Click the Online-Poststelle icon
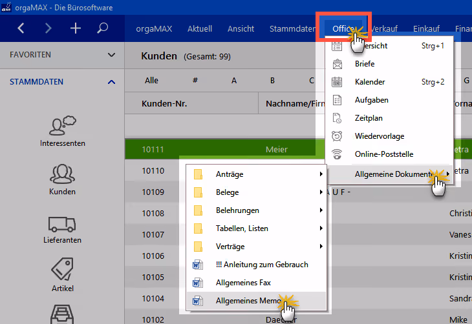Viewport: 472px width, 324px height. coord(337,154)
